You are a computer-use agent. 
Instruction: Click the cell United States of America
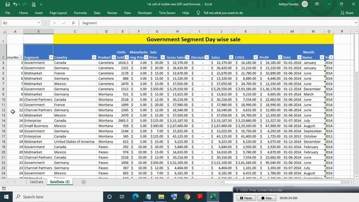coord(75,141)
